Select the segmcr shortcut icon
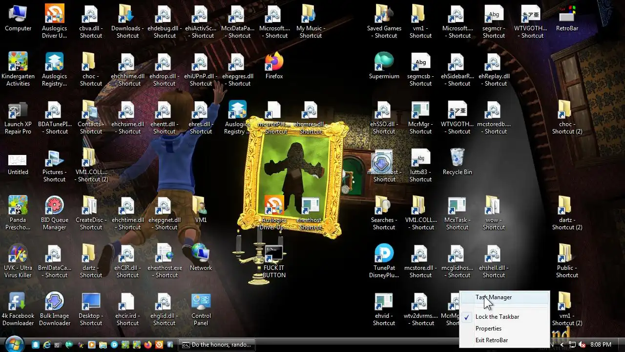Viewport: 625px width, 352px height. 494,22
